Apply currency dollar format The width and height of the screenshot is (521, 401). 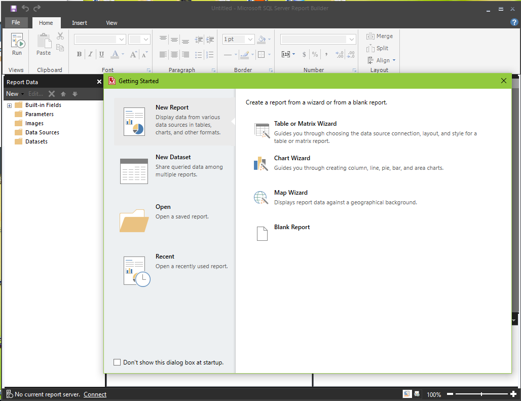(304, 54)
